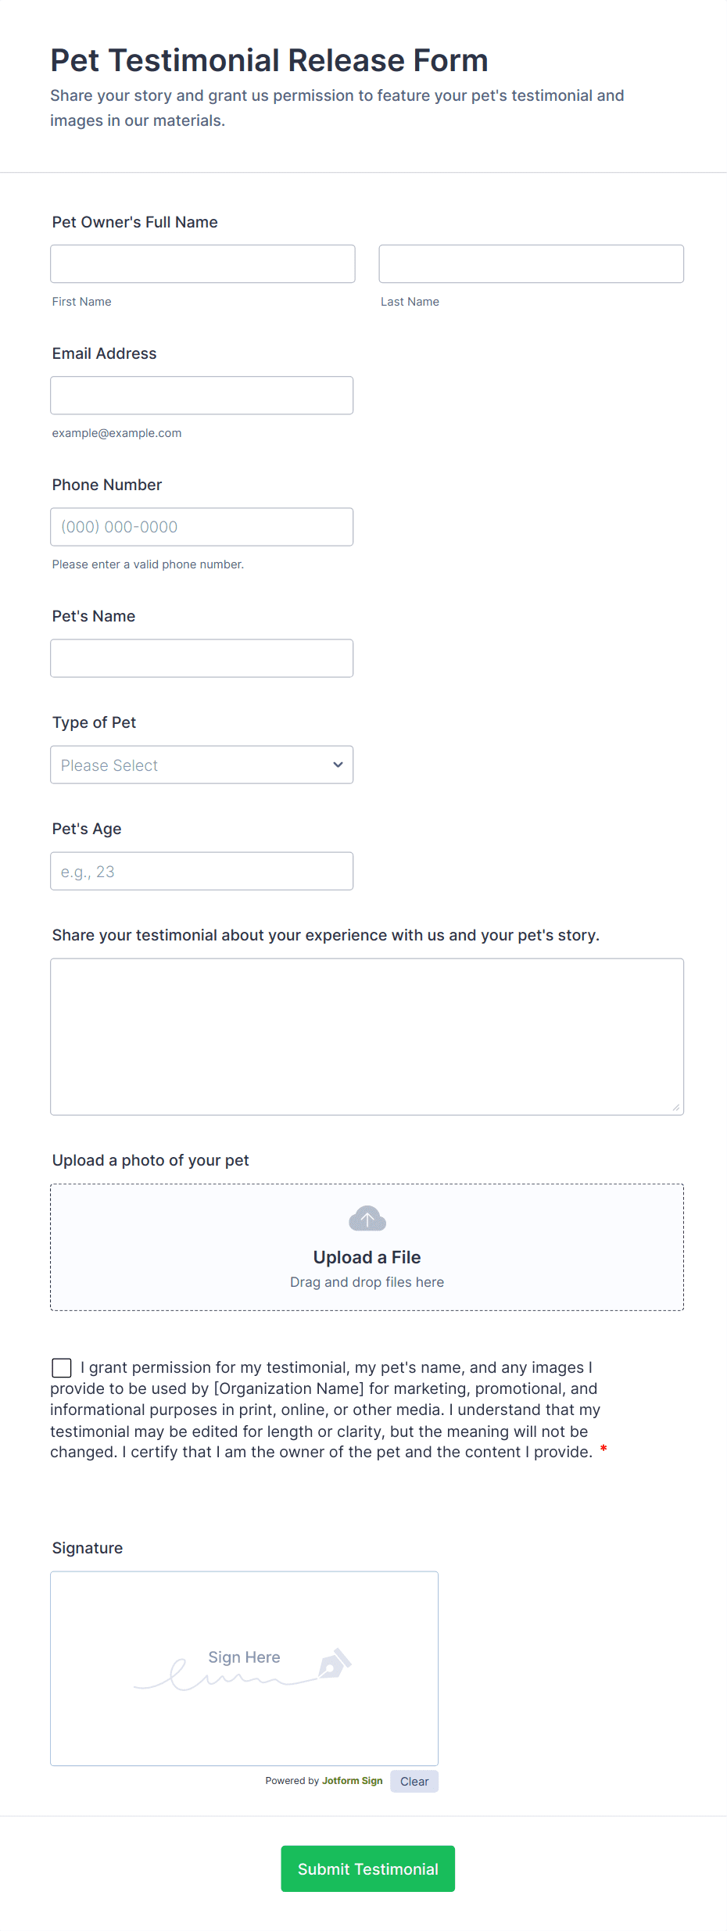
Task: Click the Type of Pet dropdown chevron
Action: 338,765
